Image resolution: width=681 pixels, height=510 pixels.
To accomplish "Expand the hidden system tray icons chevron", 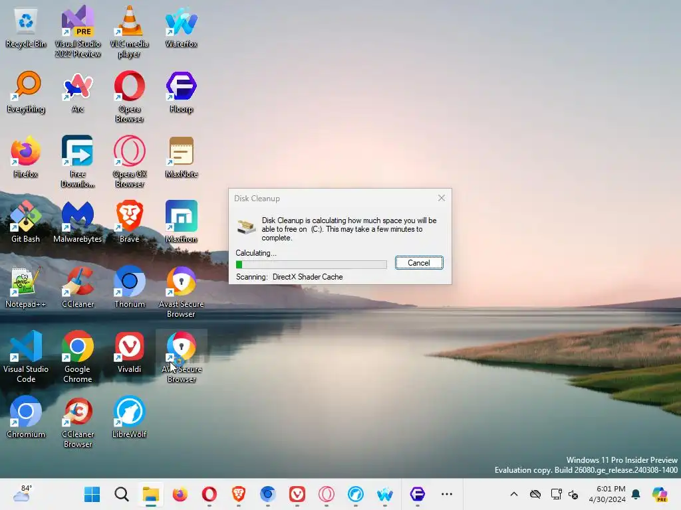I will point(514,494).
